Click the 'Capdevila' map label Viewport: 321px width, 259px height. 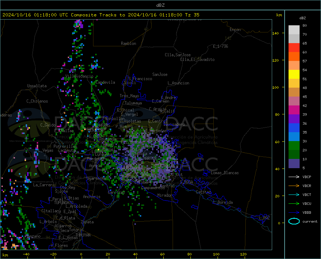(x=105, y=82)
